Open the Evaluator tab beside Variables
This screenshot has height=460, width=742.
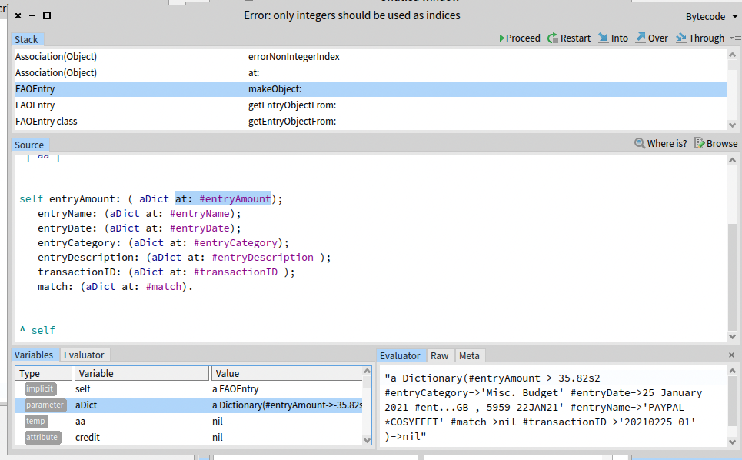(84, 355)
